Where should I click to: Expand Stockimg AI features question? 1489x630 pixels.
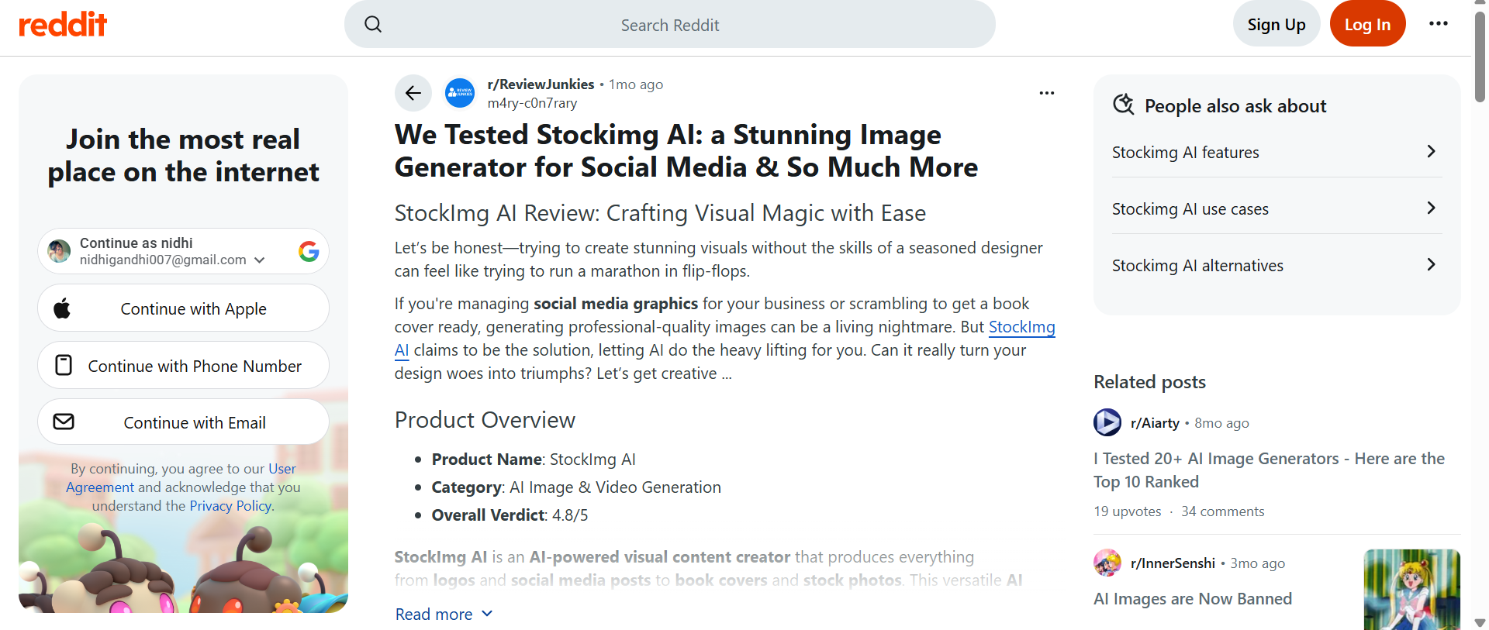pos(1277,152)
